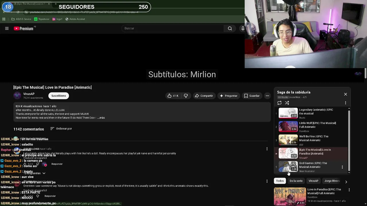The height and width of the screenshot is (206, 367).
Task: Open VirusAP channel avatar
Action: [x=17, y=96]
